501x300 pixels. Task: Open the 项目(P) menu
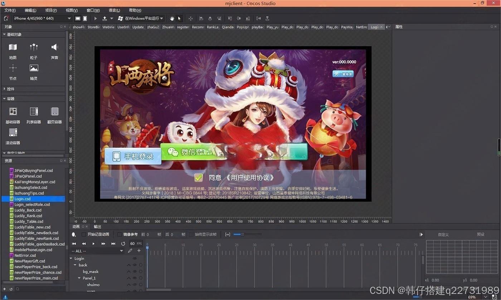click(x=51, y=10)
